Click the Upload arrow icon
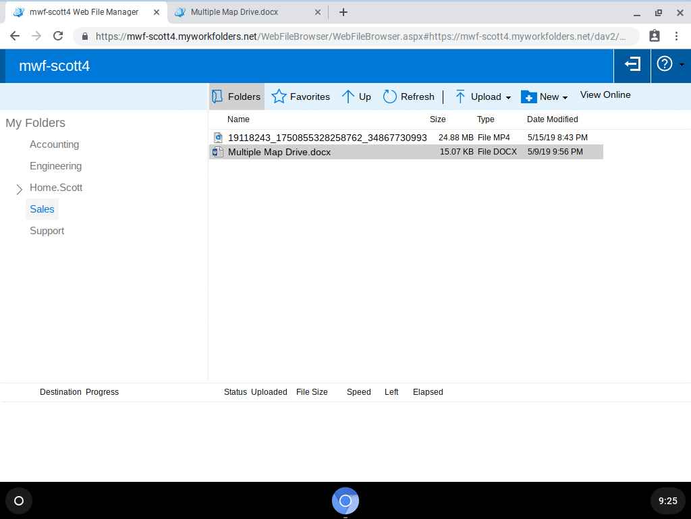This screenshot has height=519, width=691. pyautogui.click(x=460, y=97)
